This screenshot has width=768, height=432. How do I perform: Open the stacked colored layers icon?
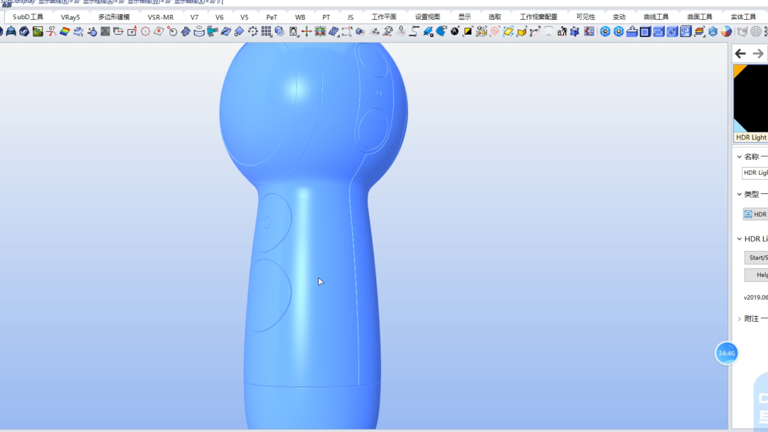tap(699, 32)
